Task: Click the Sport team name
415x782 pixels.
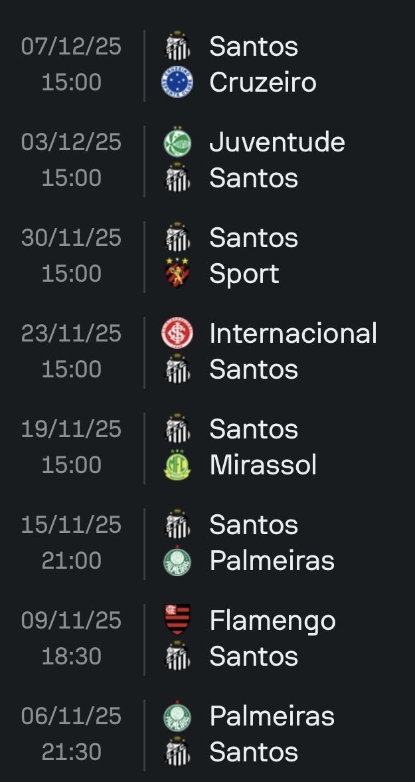Action: point(244,274)
